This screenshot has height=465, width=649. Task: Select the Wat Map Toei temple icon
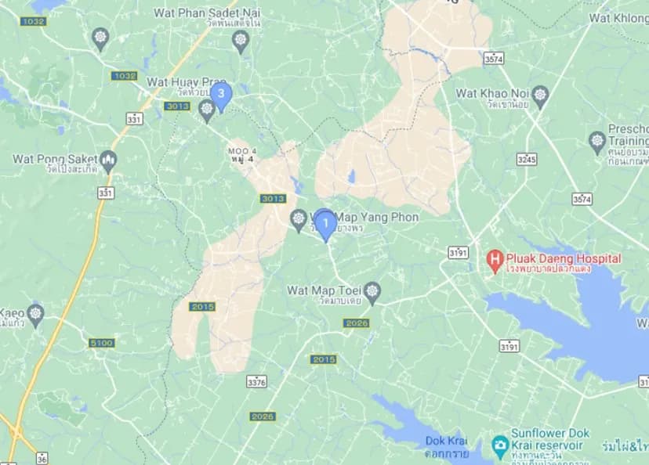pyautogui.click(x=372, y=293)
